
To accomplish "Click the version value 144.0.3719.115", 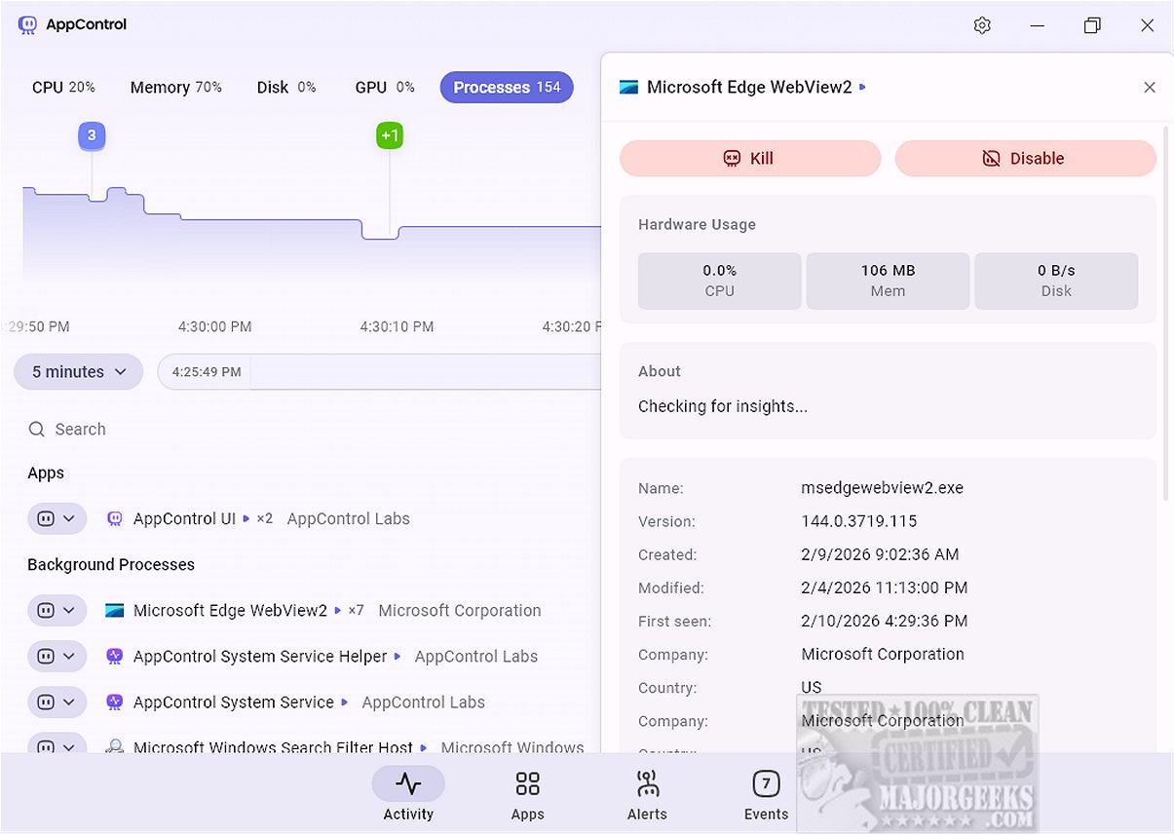I will tap(859, 521).
